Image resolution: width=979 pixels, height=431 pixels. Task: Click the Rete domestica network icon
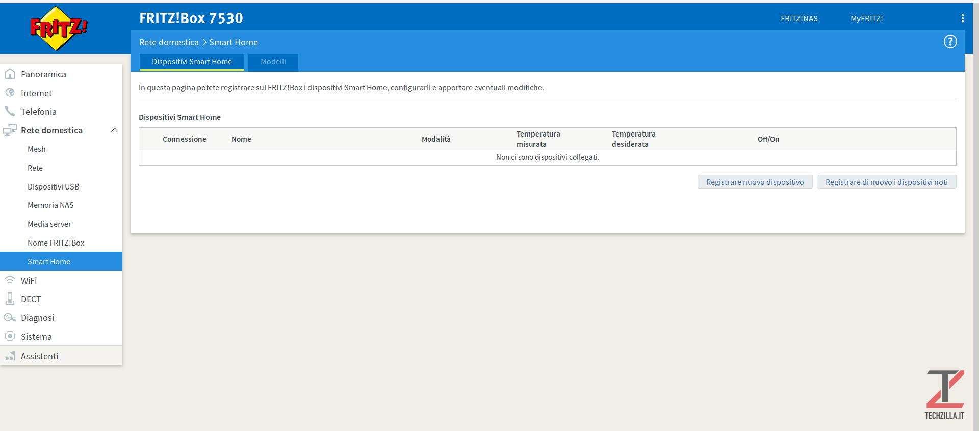click(10, 130)
